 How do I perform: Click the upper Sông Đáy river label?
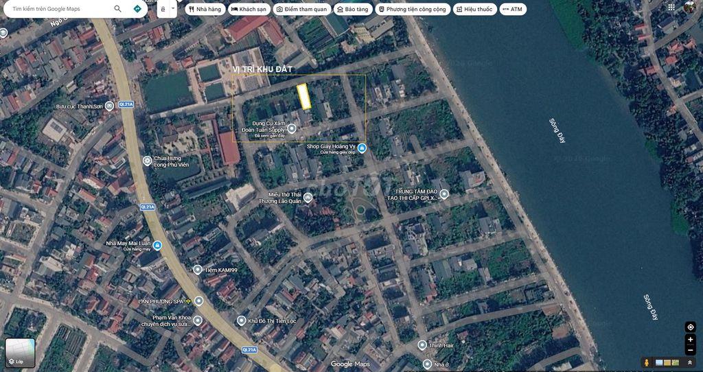pyautogui.click(x=557, y=130)
